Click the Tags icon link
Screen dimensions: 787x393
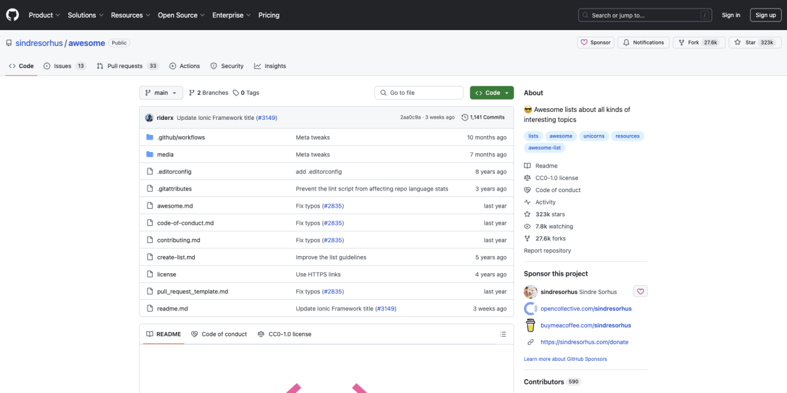coord(236,93)
